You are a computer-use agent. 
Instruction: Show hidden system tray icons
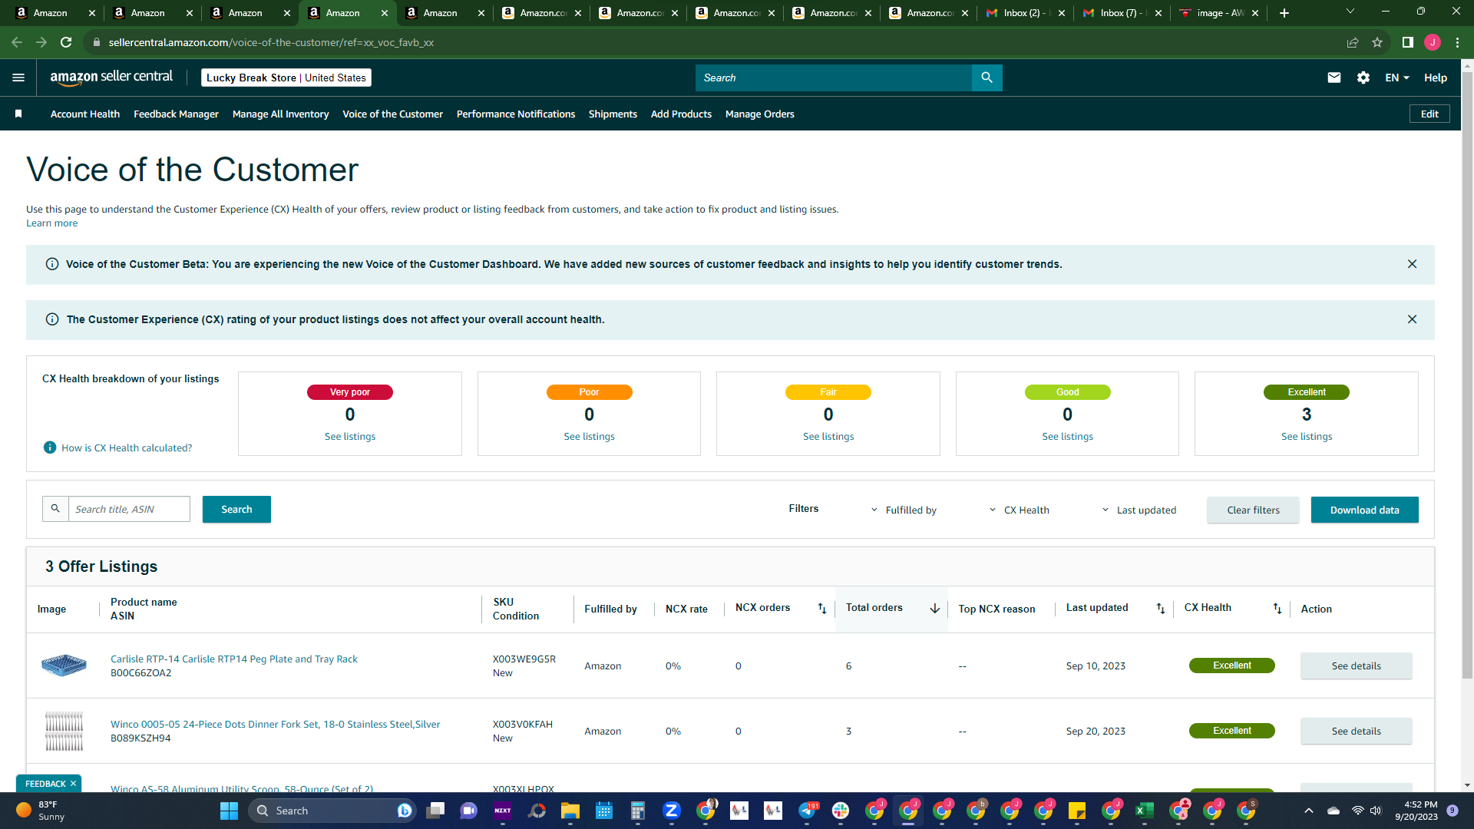pyautogui.click(x=1309, y=811)
